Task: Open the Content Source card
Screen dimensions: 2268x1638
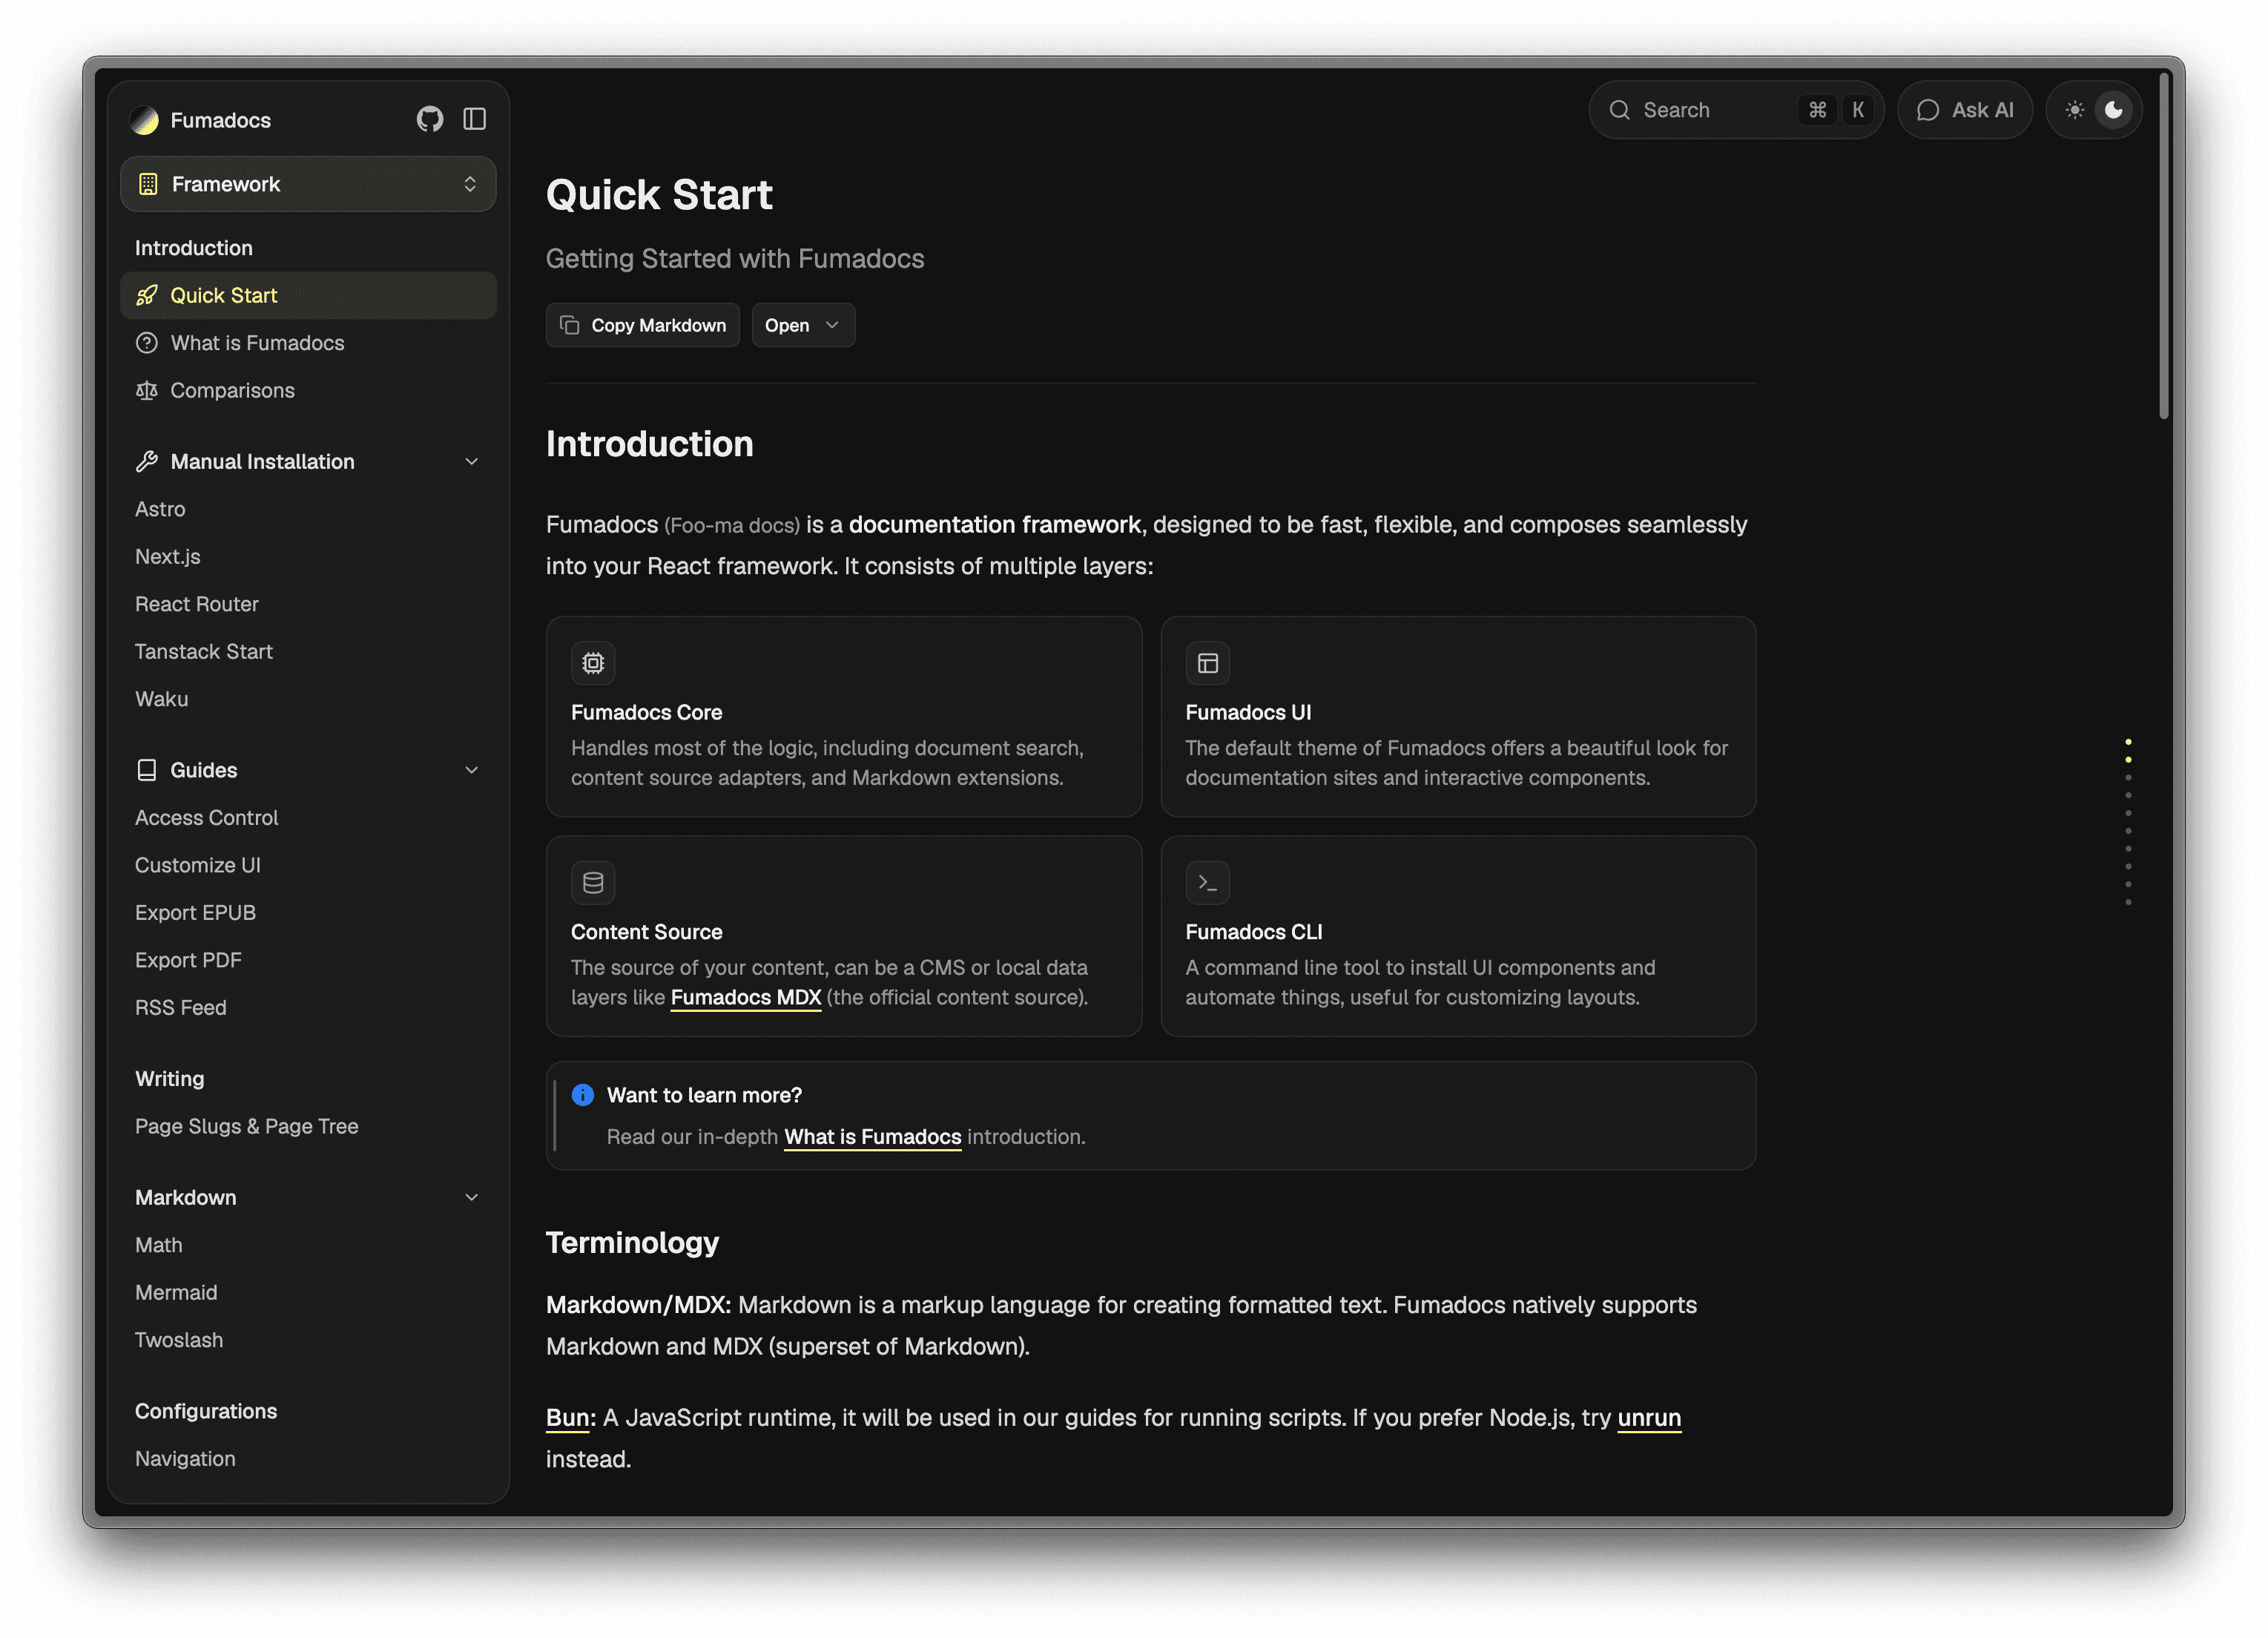Action: pyautogui.click(x=844, y=936)
